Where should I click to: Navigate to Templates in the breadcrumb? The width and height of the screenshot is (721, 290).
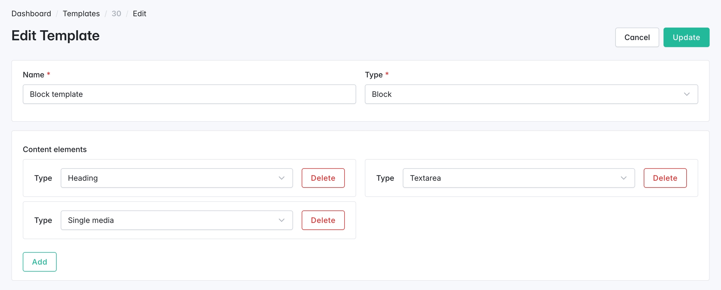point(81,14)
